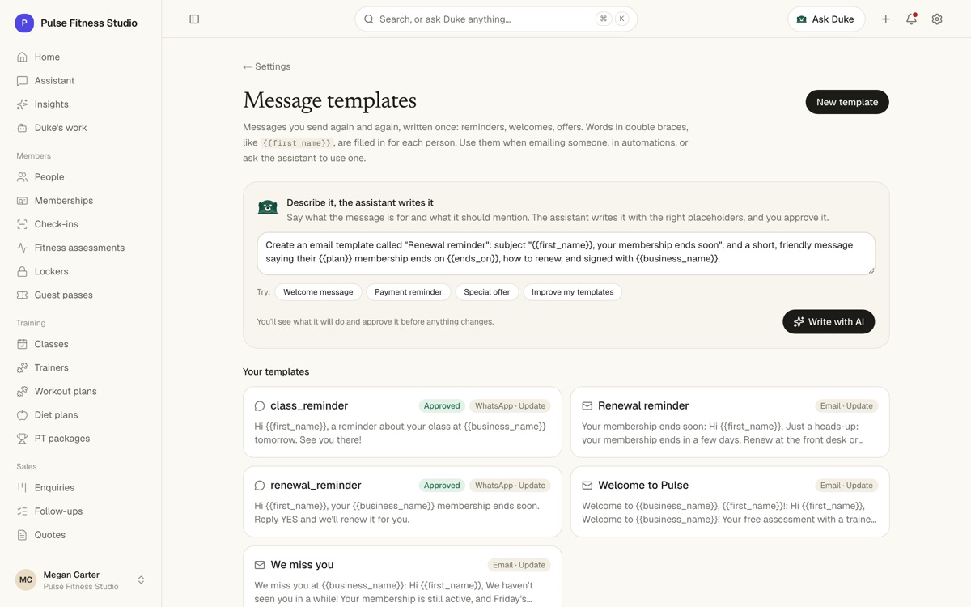Click the Email · Update tag on Renewal reminder
The height and width of the screenshot is (607, 971).
(846, 406)
